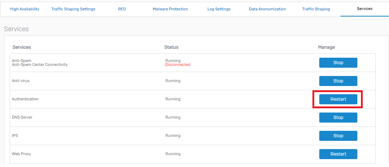Select the RED tab
Viewport: 389px width, 167px height.
coord(122,9)
